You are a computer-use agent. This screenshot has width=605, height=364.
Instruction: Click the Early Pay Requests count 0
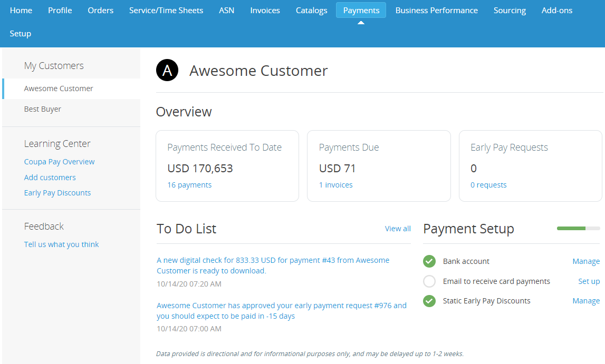click(x=474, y=169)
